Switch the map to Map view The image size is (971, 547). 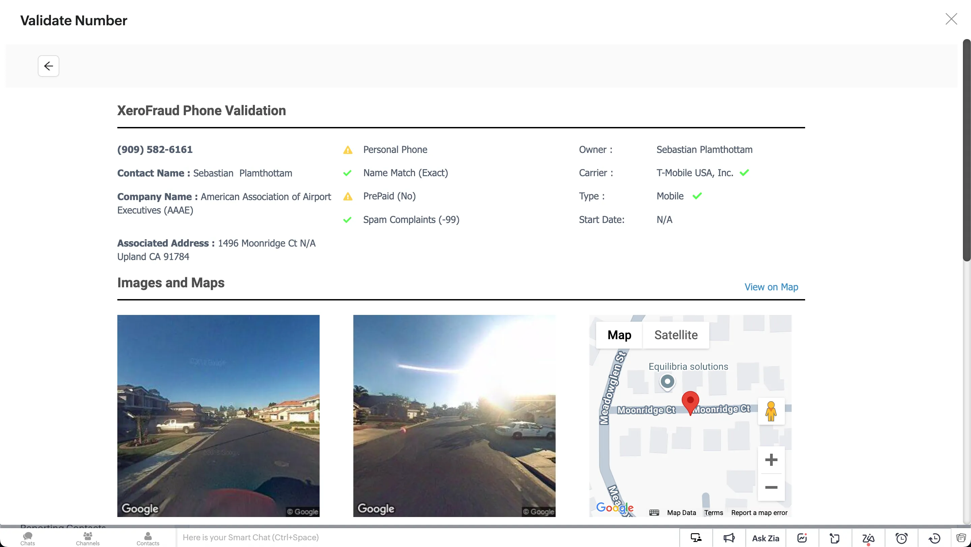[x=619, y=335]
